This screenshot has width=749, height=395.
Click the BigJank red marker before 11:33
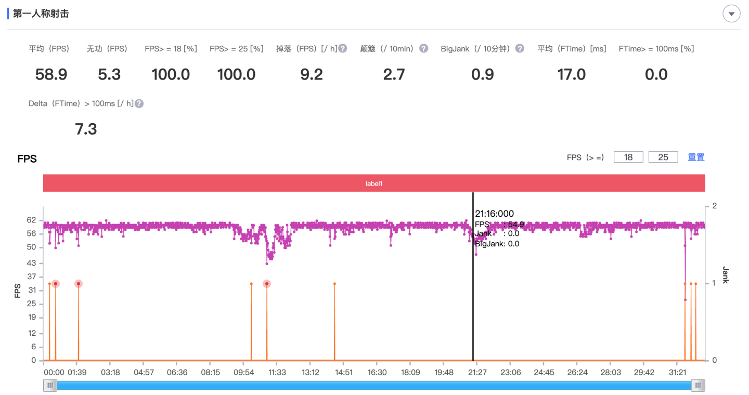pos(267,284)
